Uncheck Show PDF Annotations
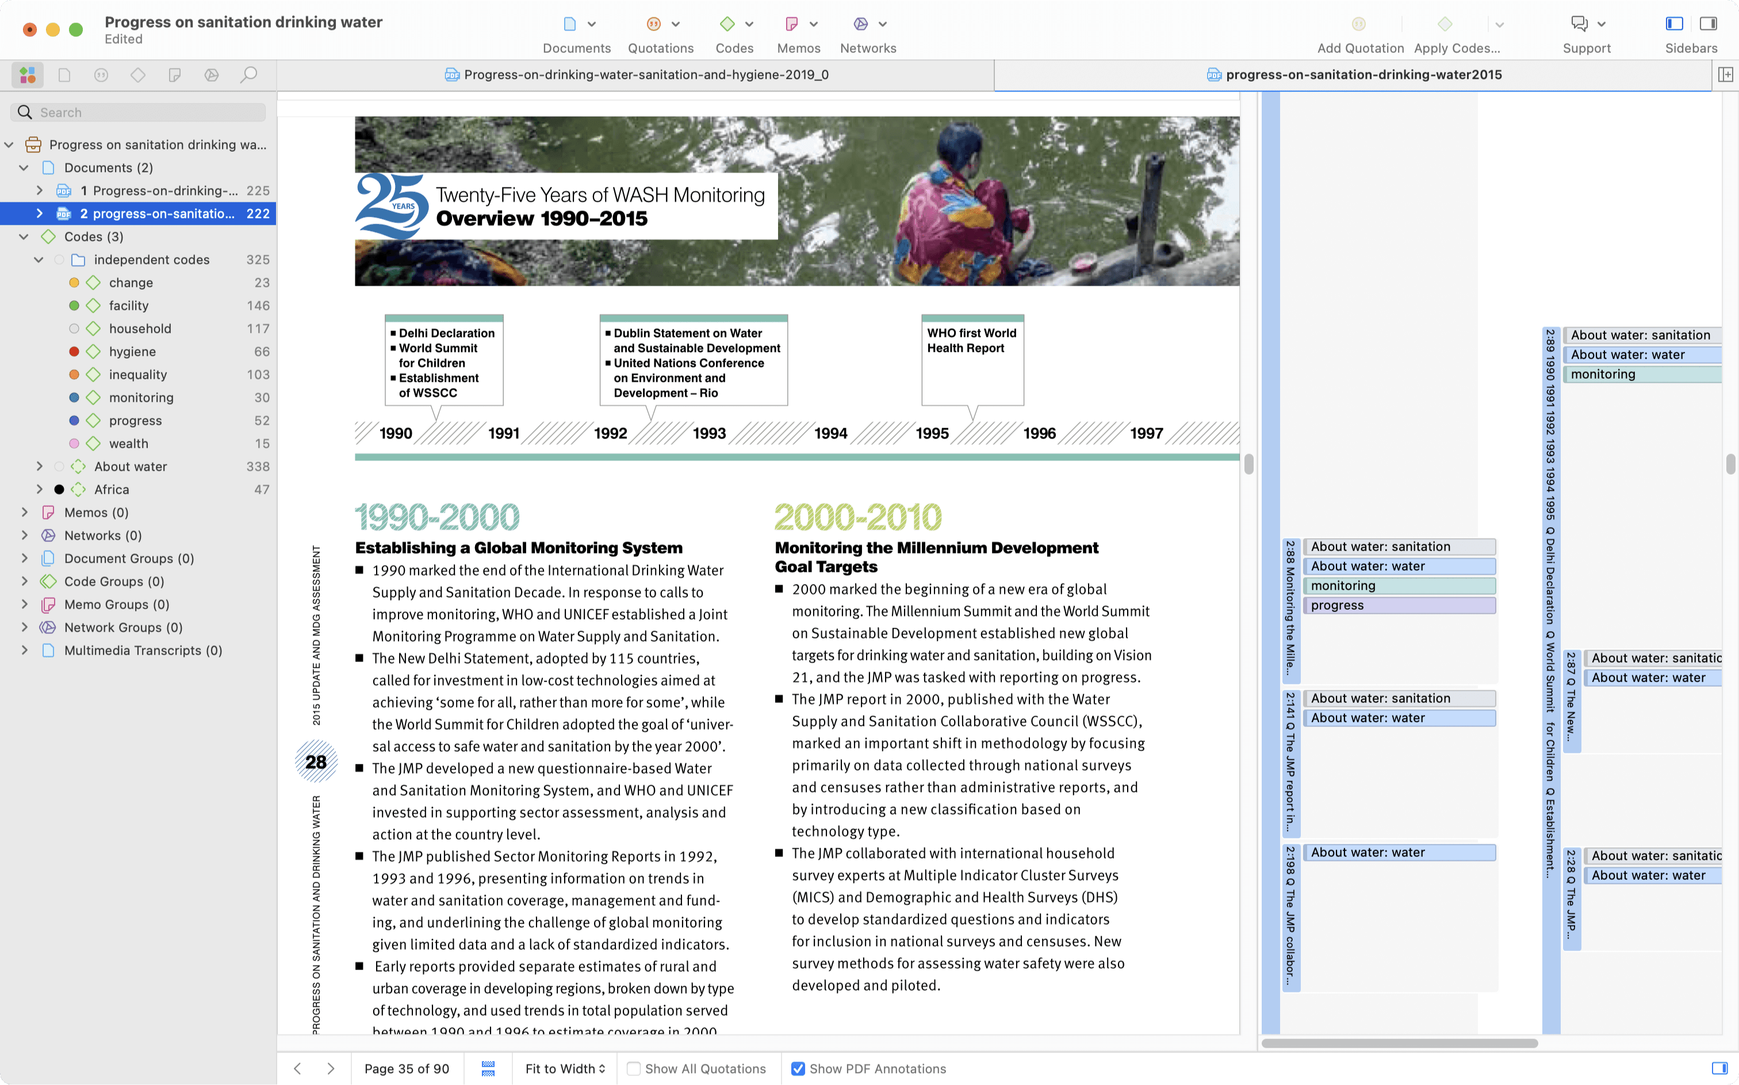Image resolution: width=1739 pixels, height=1085 pixels. coord(798,1068)
